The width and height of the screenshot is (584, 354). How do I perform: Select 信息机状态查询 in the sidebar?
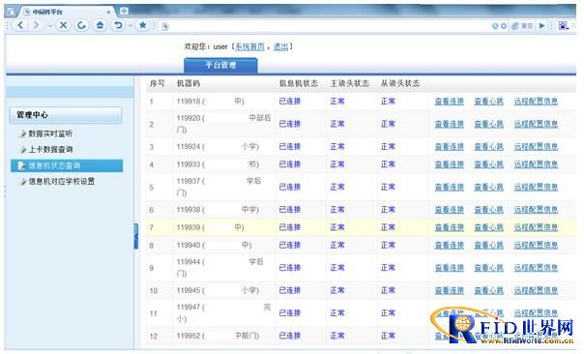click(x=67, y=165)
